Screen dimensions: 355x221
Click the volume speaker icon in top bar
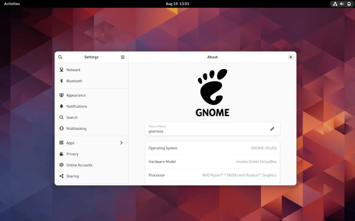(x=342, y=4)
